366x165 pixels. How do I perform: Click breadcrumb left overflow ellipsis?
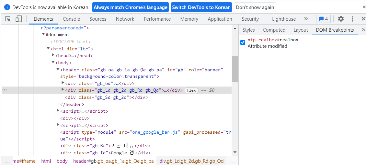click(7, 161)
